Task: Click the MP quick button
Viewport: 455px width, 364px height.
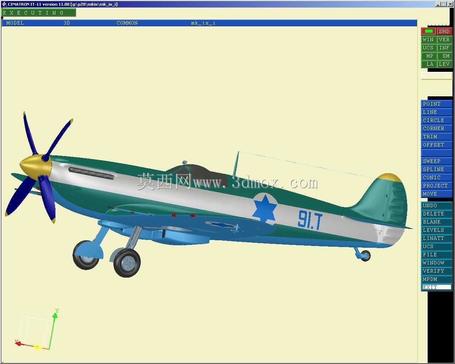Action: tap(428, 56)
